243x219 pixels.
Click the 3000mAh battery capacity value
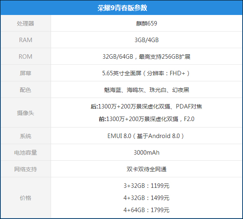tap(146, 153)
